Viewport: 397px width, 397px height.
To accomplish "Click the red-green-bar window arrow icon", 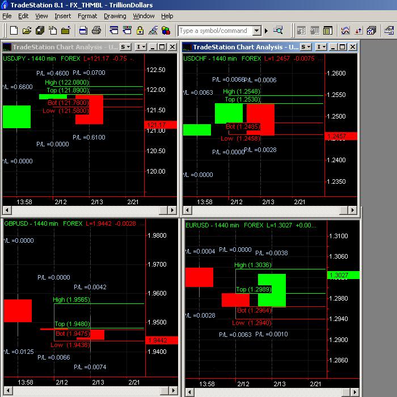I will point(127,31).
